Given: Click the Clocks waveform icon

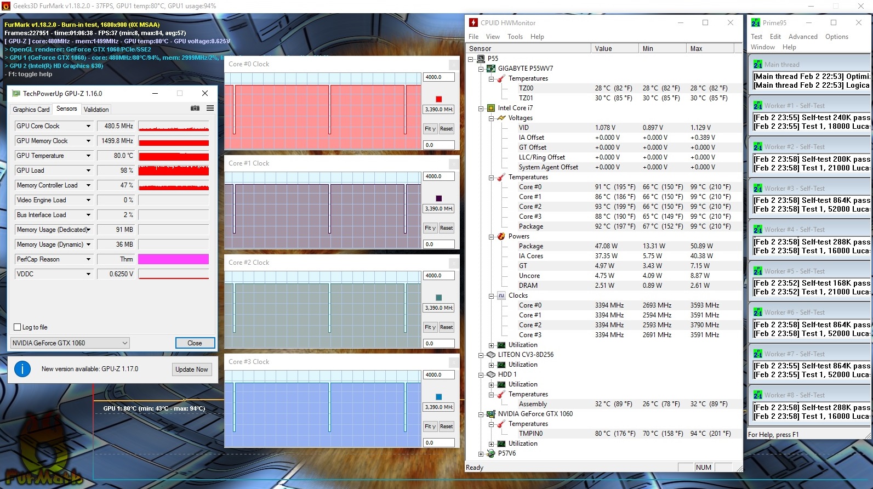Looking at the screenshot, I should pos(501,295).
